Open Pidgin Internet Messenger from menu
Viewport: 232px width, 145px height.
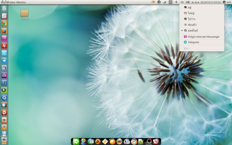coord(202,37)
